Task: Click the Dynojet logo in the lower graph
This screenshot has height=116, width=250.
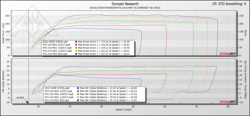Action: click(x=227, y=102)
